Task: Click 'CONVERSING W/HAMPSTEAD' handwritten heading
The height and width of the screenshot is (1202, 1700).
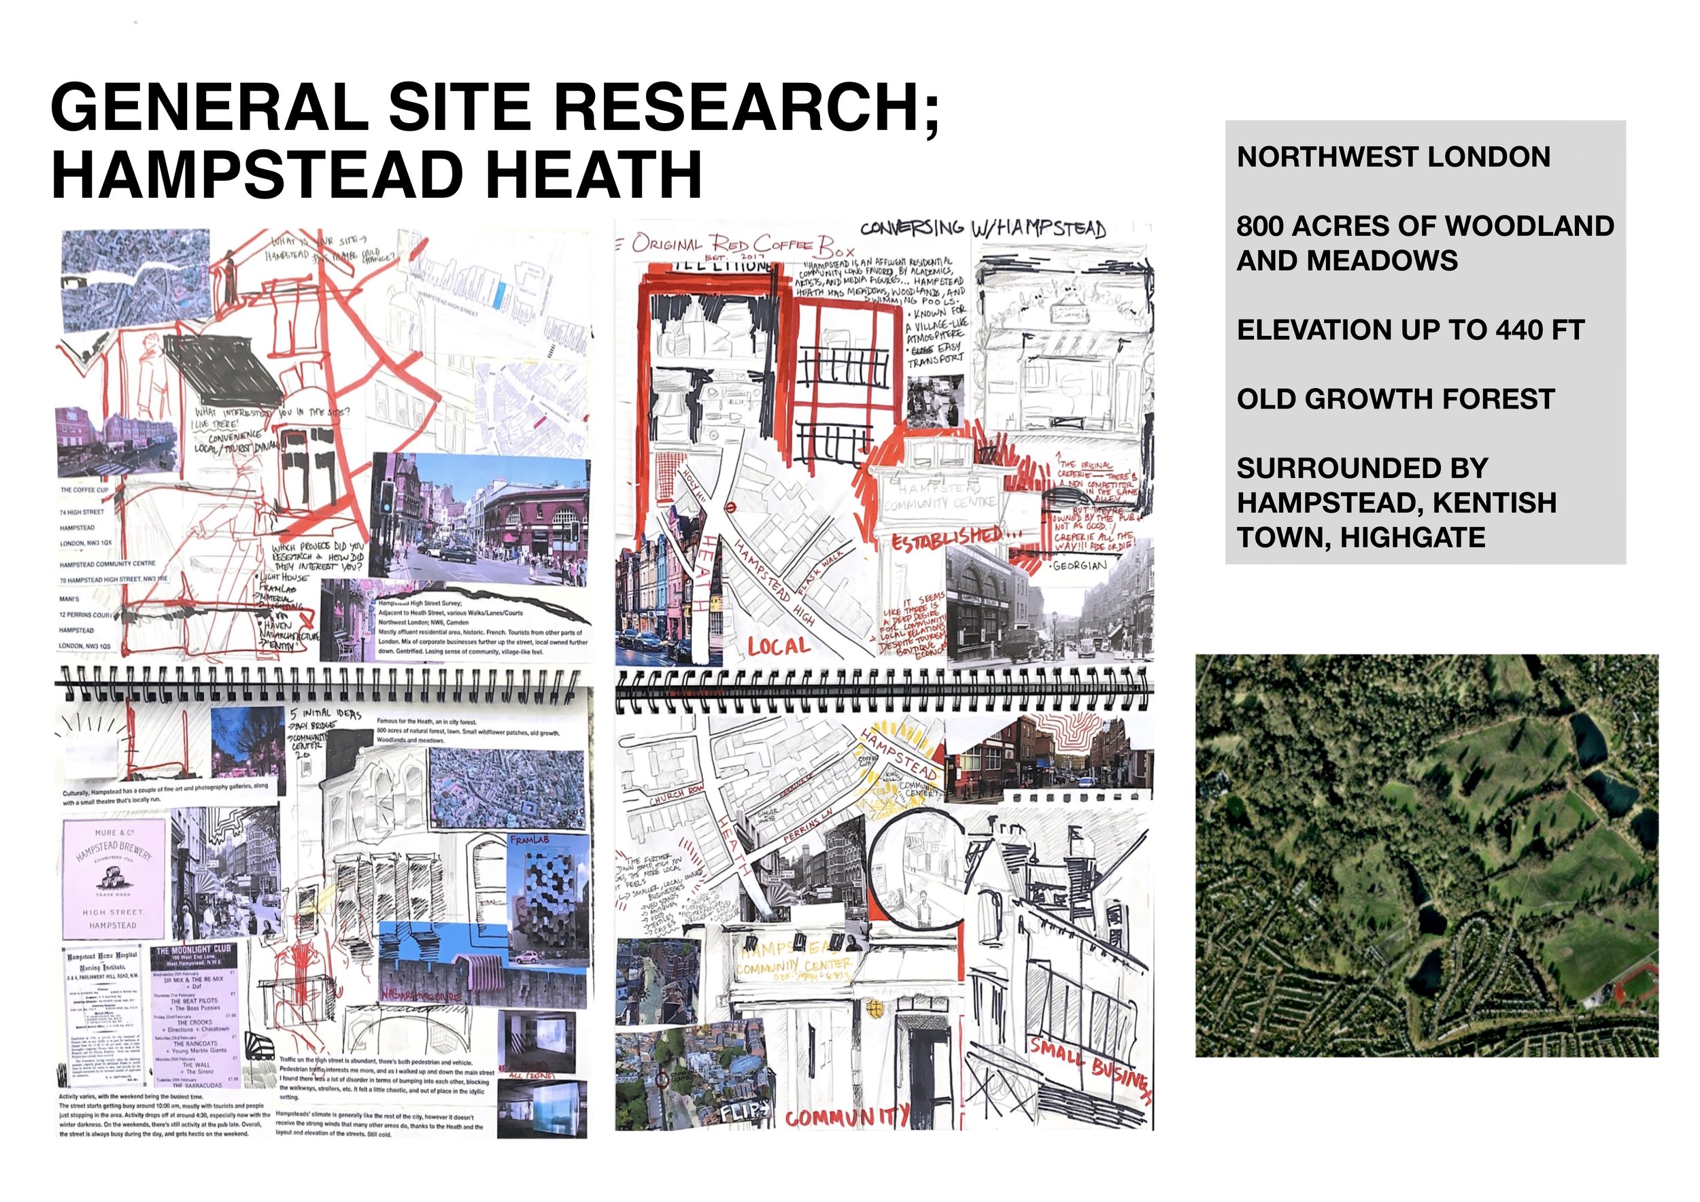Action: [983, 228]
